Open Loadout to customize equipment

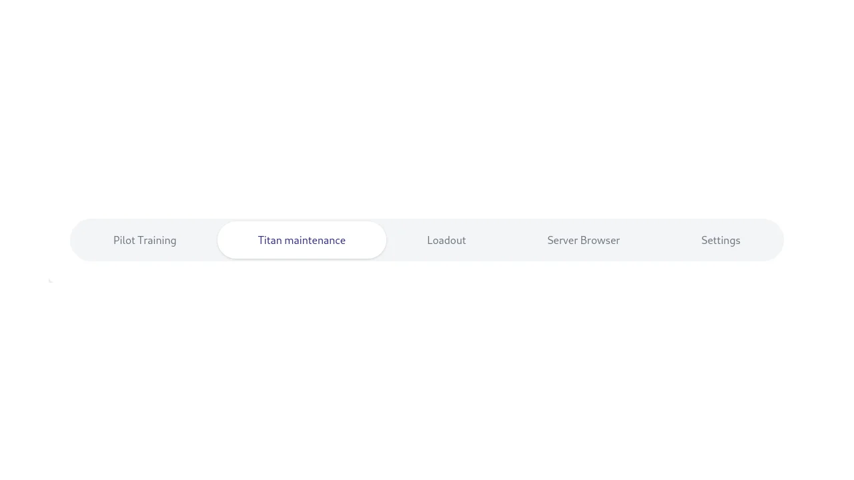click(x=446, y=240)
